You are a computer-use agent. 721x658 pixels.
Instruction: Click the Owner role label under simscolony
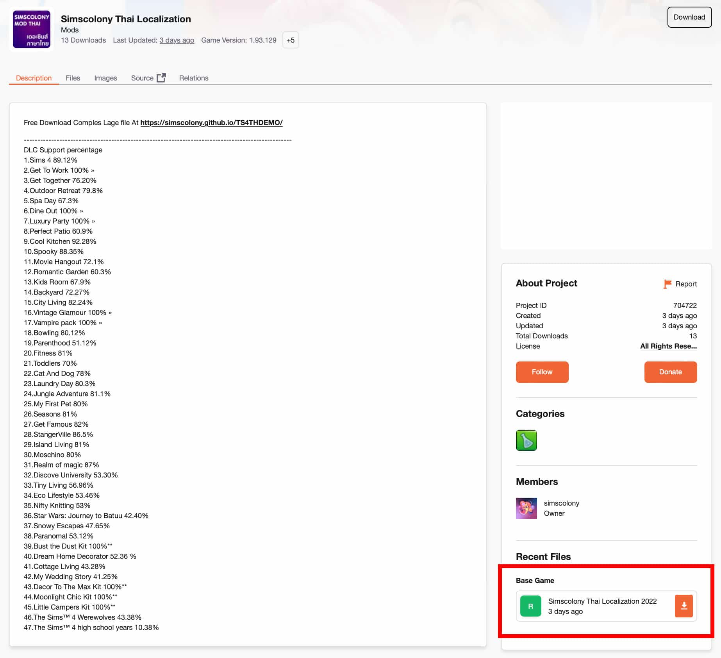pyautogui.click(x=554, y=513)
